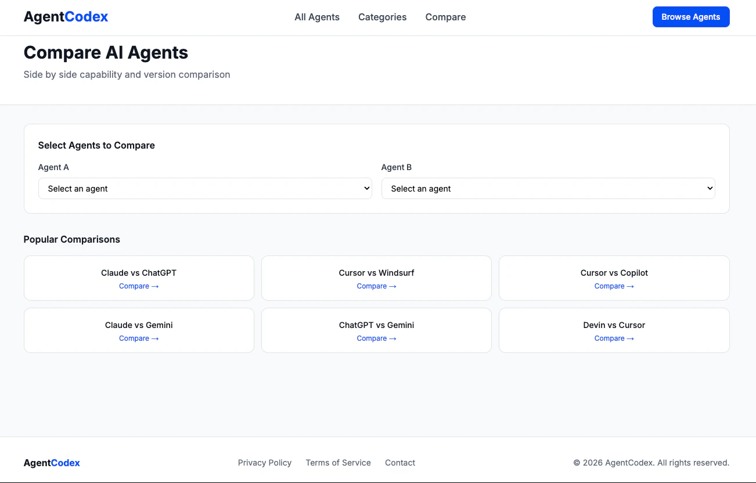Click the Browse Agents button
This screenshot has width=756, height=483.
pyautogui.click(x=691, y=17)
